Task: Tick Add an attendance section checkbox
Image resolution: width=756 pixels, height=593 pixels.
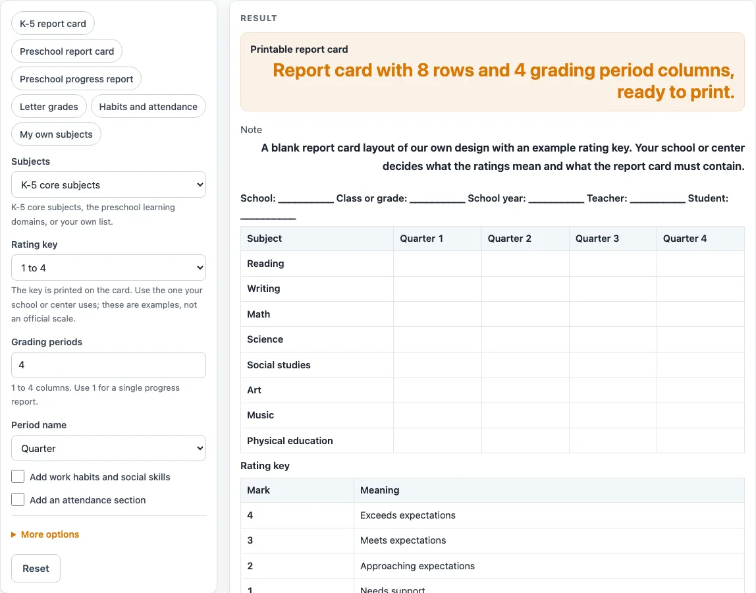Action: pyautogui.click(x=18, y=499)
